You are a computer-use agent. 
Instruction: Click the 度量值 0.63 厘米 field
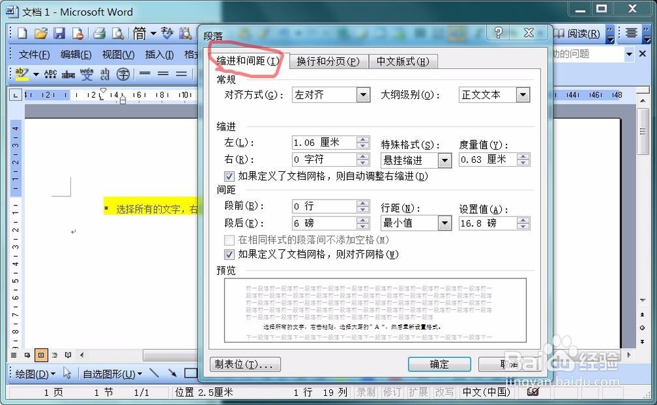pos(487,160)
